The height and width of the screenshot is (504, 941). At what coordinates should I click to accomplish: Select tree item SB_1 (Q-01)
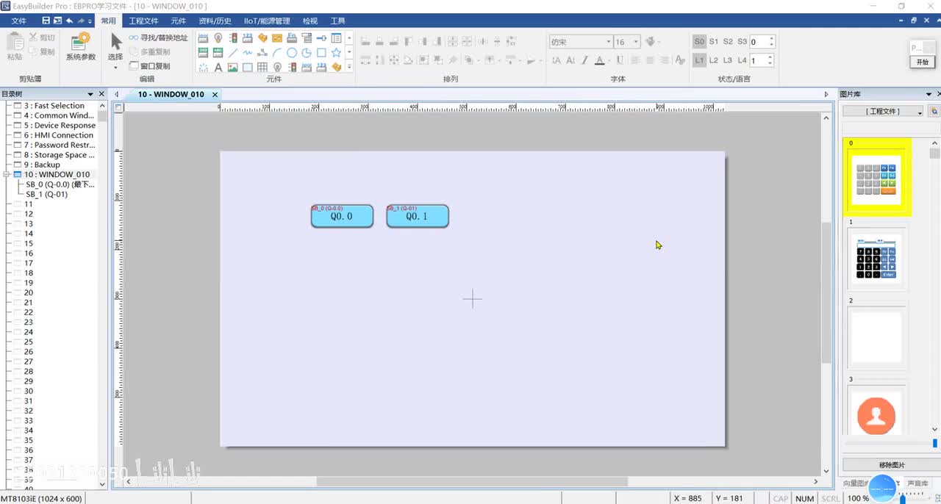(46, 195)
